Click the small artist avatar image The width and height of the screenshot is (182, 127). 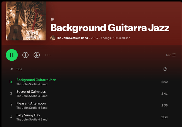(x=53, y=38)
